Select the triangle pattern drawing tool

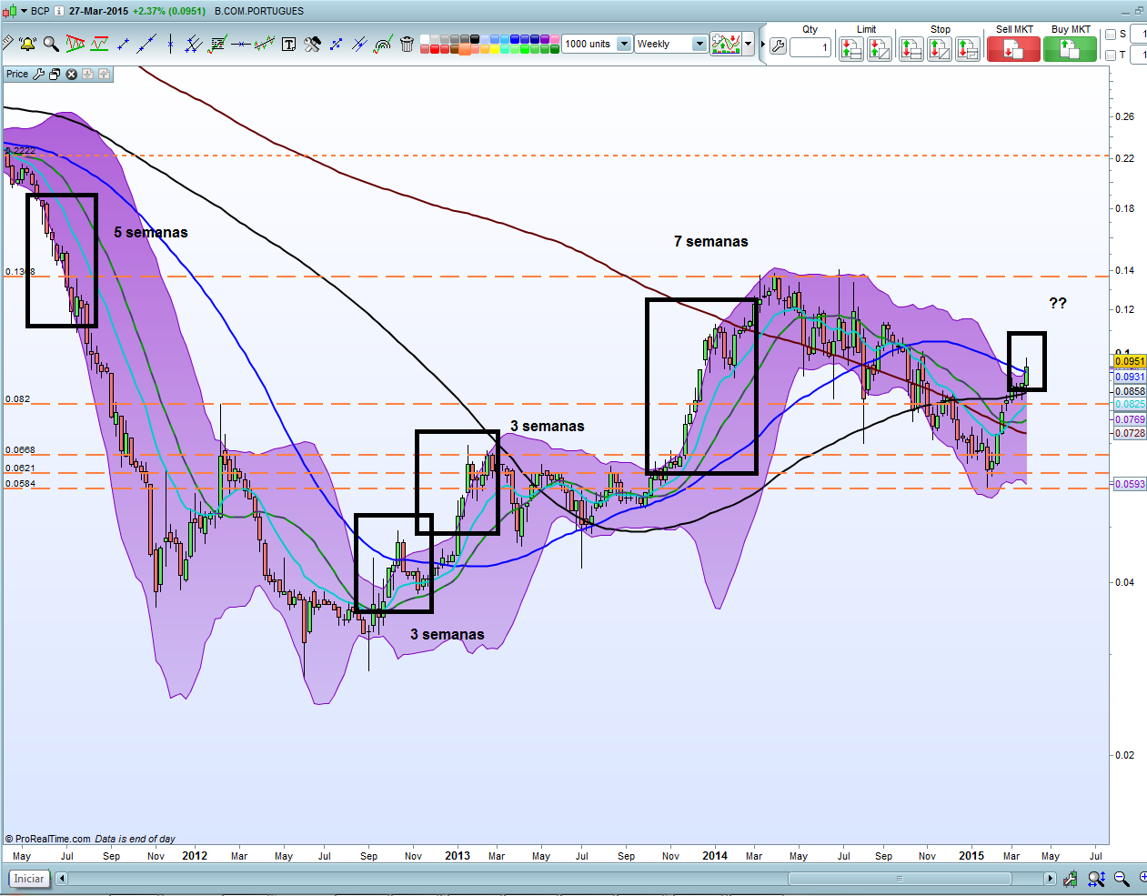point(75,44)
